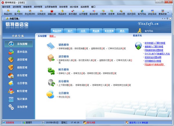
Task: Open 窗口 menu
Action: 93,7
